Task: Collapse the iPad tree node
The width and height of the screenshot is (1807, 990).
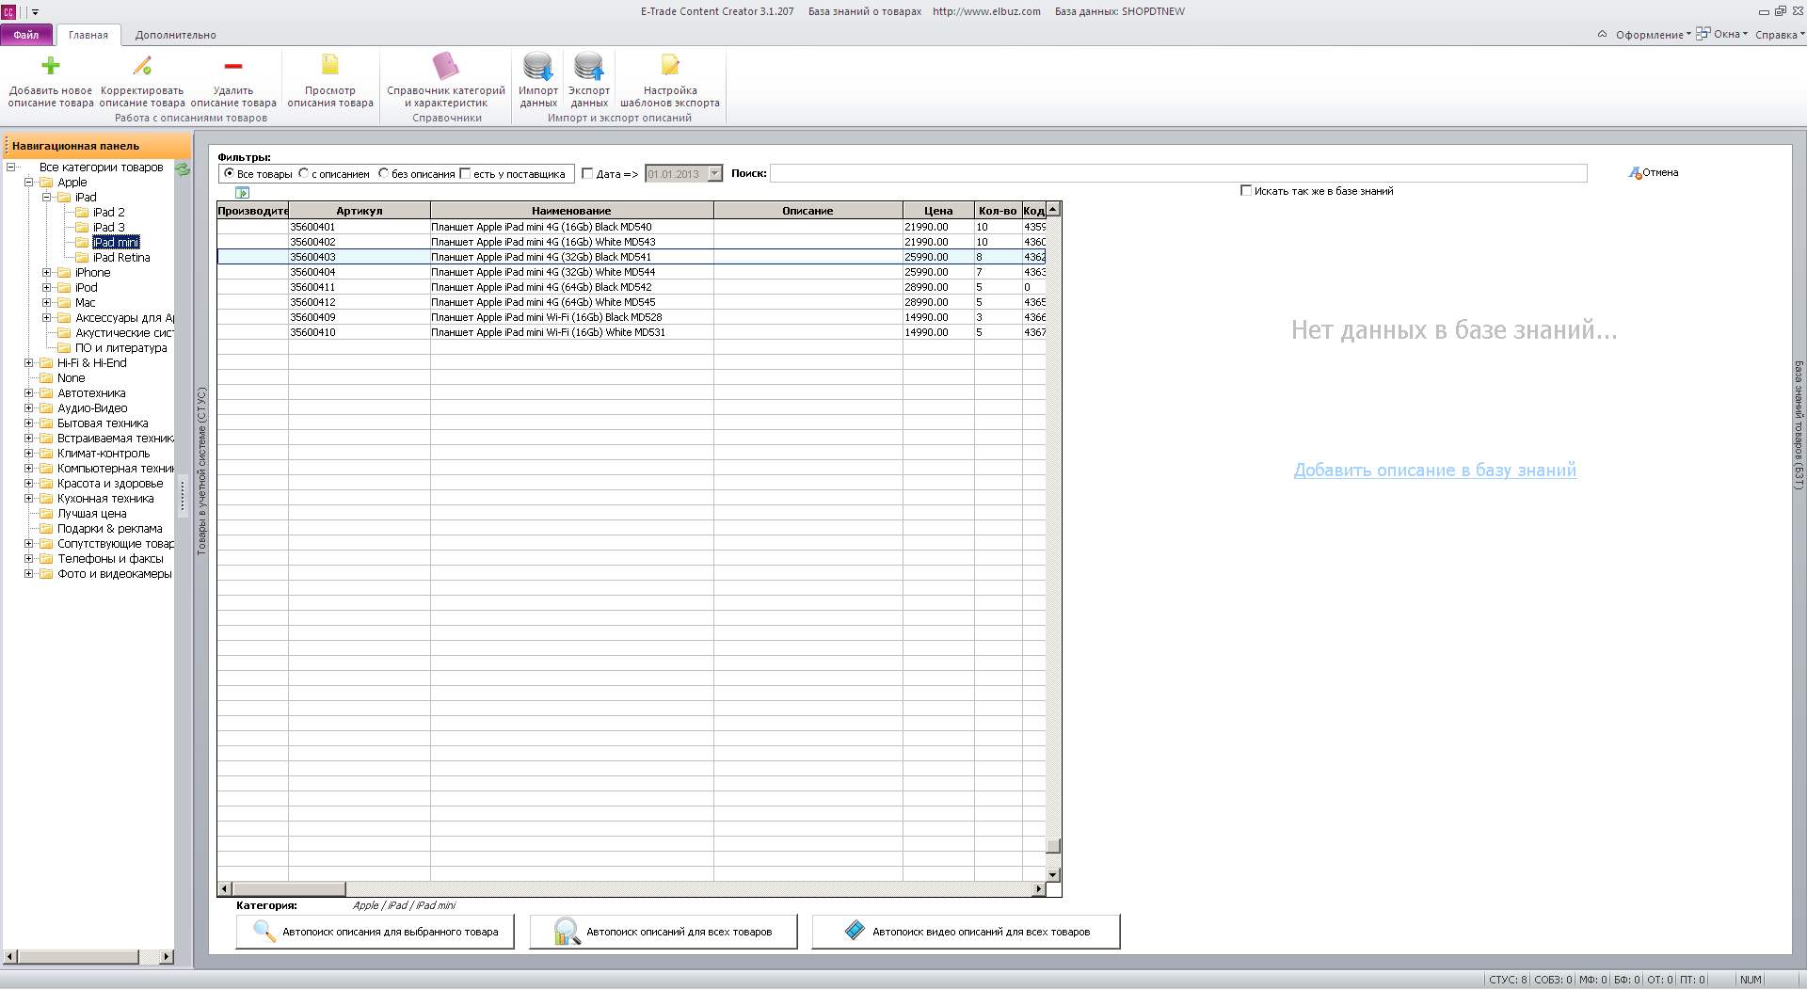Action: click(x=46, y=198)
